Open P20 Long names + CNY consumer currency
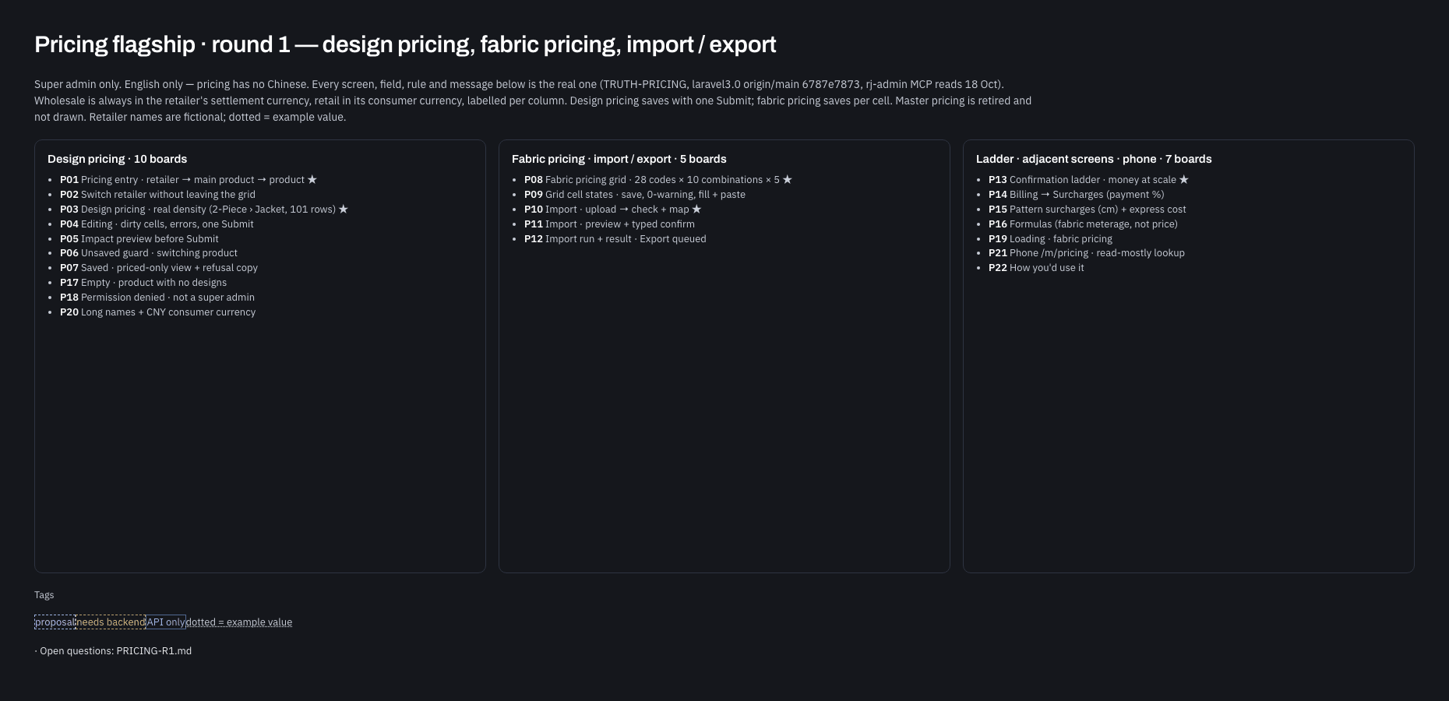 158,312
